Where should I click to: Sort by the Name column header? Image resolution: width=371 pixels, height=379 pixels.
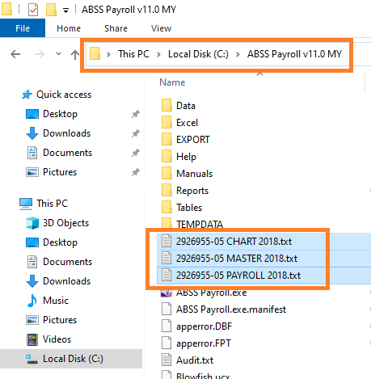point(172,82)
